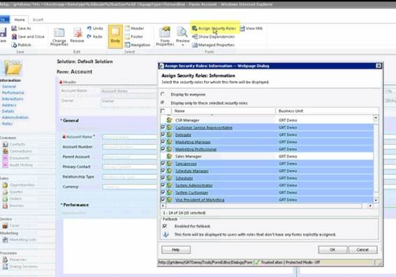396x277 pixels.
Task: Select Display only to selected security roles
Action: click(x=163, y=103)
